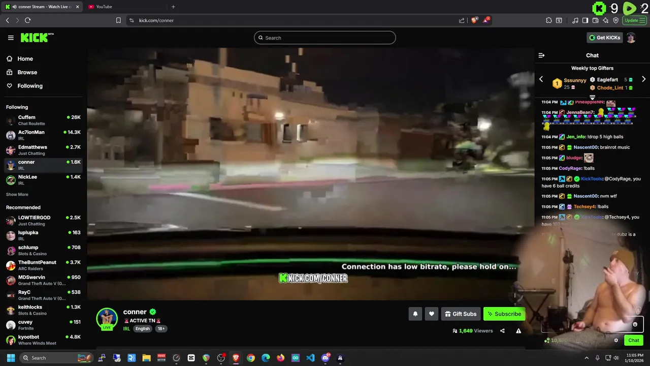Open Discord from the taskbar

tap(326, 358)
